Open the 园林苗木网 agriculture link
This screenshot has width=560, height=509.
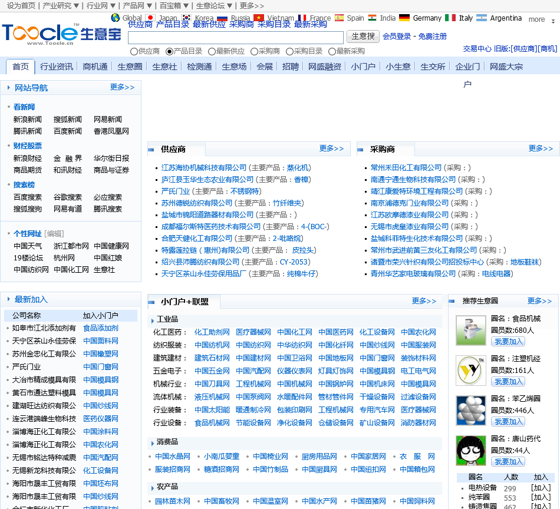(173, 501)
